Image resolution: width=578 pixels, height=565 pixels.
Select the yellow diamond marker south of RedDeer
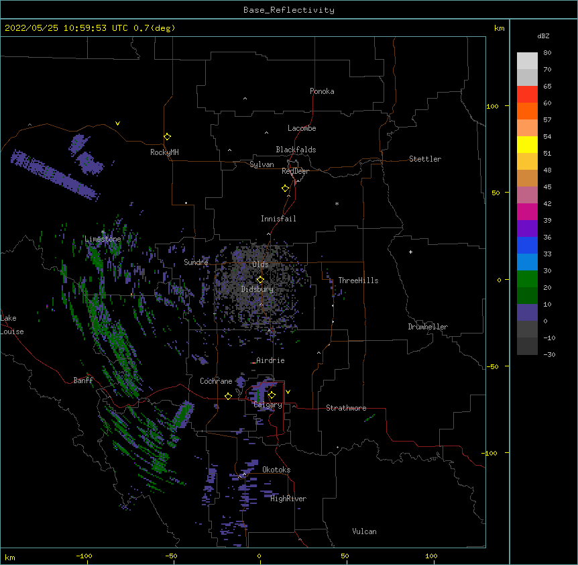(286, 189)
